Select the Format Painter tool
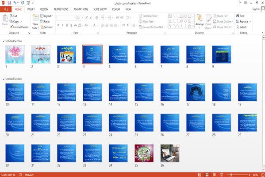The image size is (265, 177). [x=19, y=27]
